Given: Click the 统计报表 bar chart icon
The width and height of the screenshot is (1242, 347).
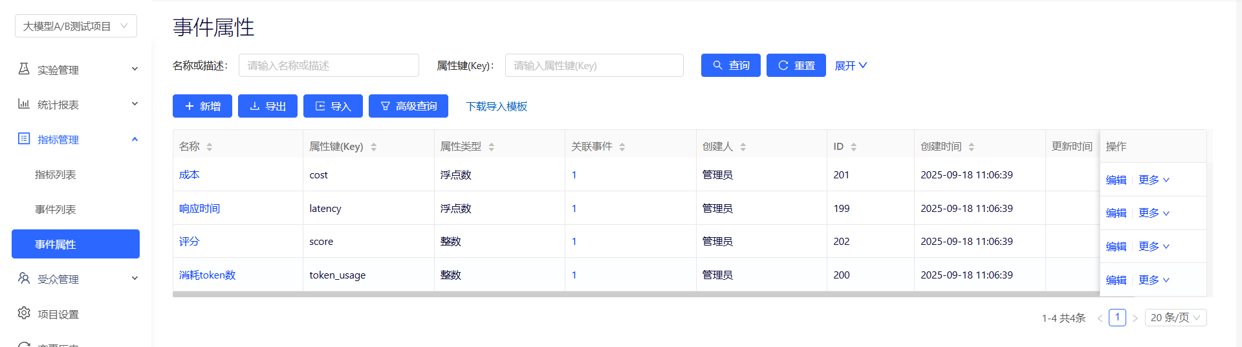Looking at the screenshot, I should pyautogui.click(x=24, y=104).
